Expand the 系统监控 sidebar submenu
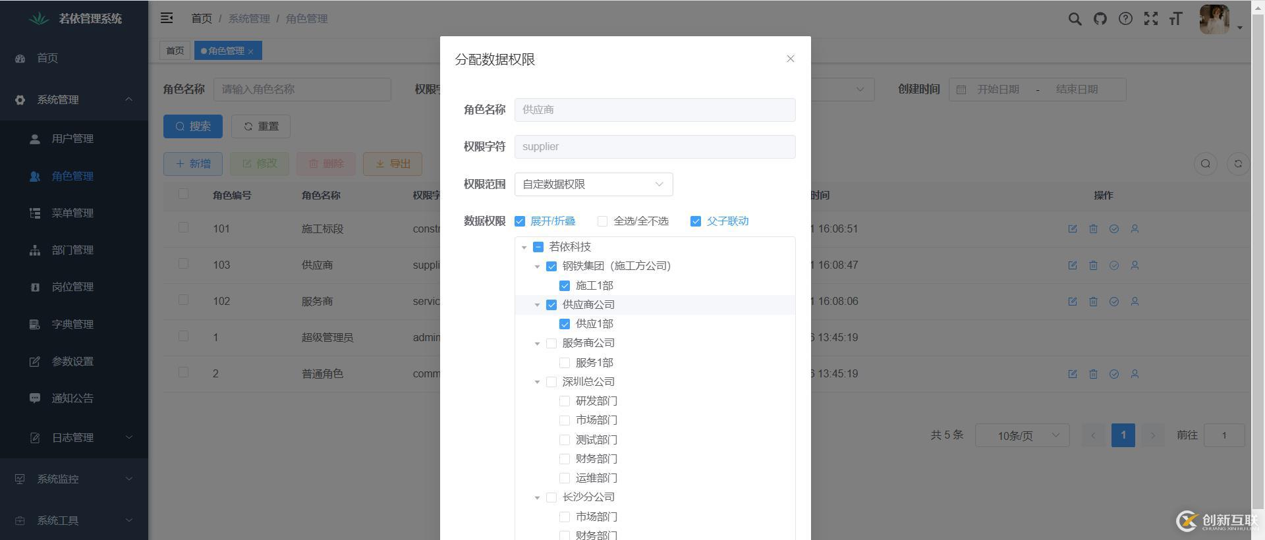The height and width of the screenshot is (540, 1265). (74, 479)
